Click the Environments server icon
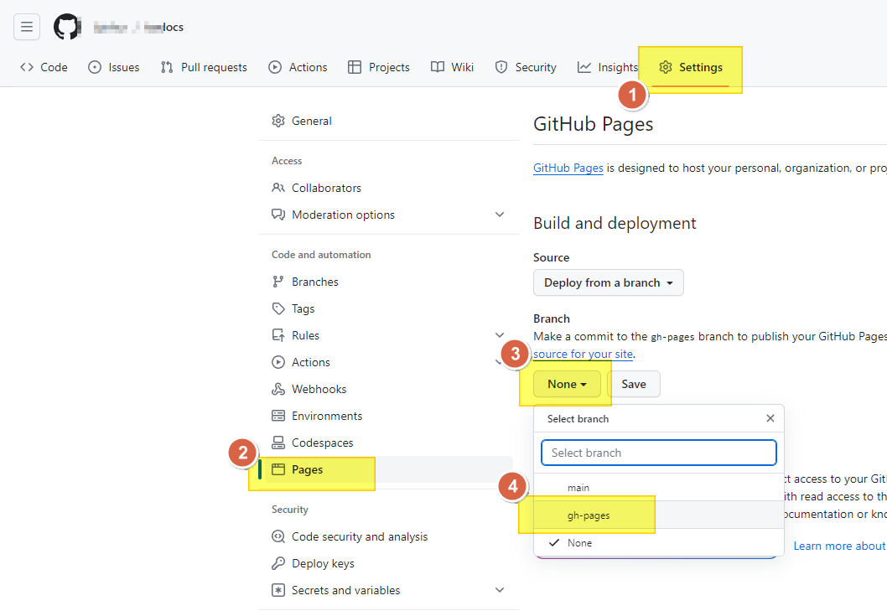This screenshot has width=887, height=611. 278,416
